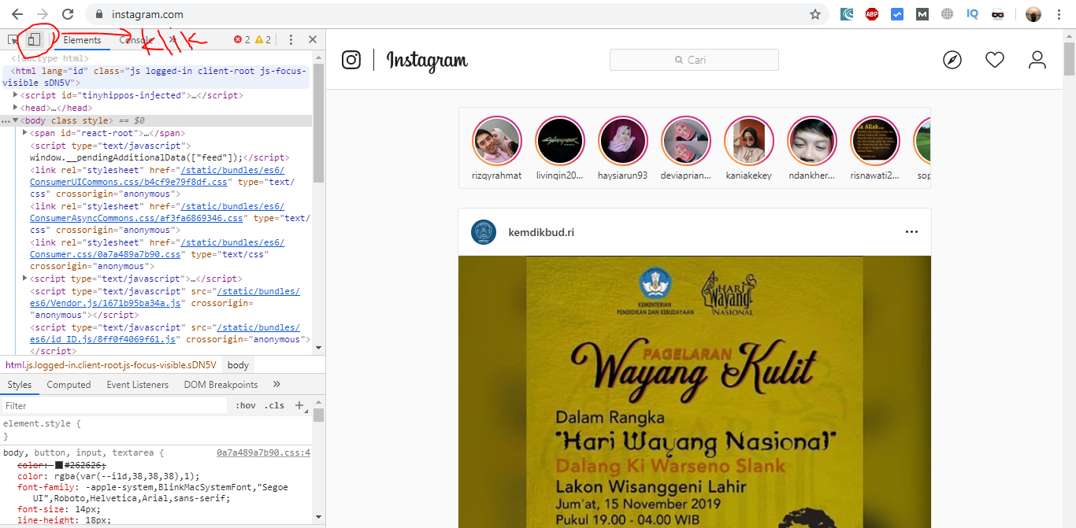
Task: Expand the react-root span node
Action: tap(25, 133)
